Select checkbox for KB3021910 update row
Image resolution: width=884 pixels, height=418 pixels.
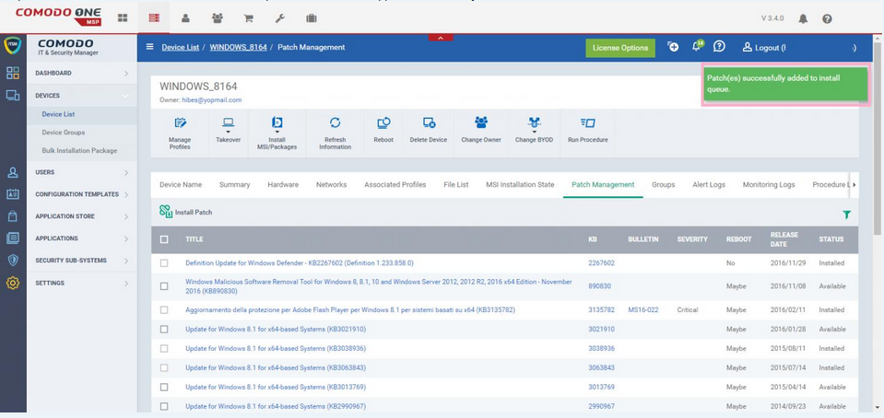[x=164, y=330]
